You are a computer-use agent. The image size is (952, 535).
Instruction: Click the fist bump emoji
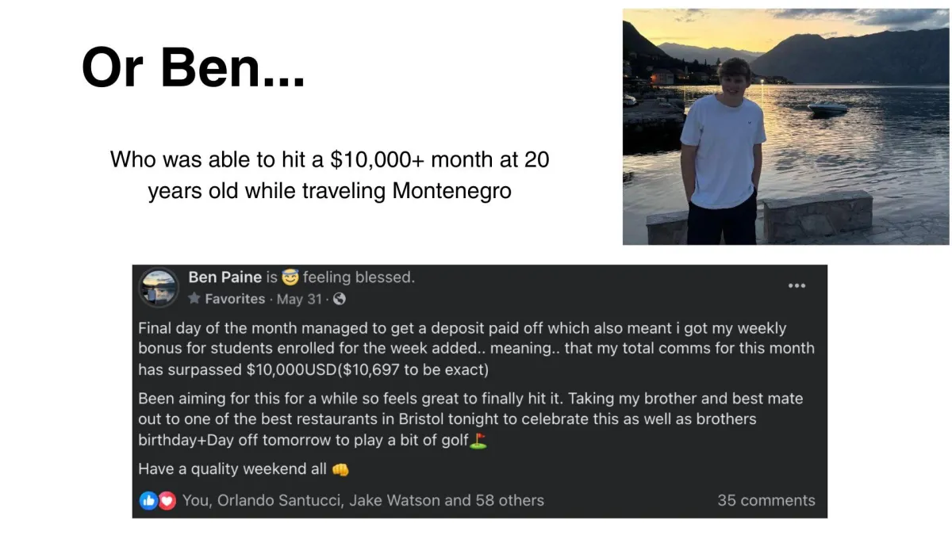point(340,469)
